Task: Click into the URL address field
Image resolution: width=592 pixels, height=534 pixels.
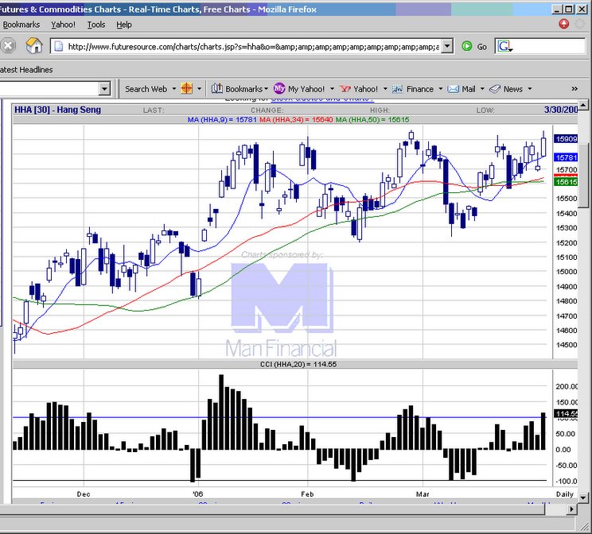Action: [x=253, y=47]
